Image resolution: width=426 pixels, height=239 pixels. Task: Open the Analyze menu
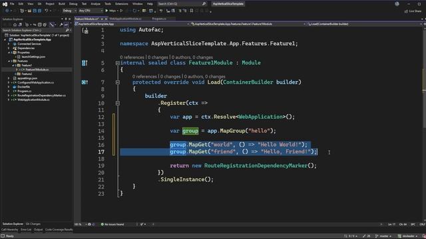(96, 4)
